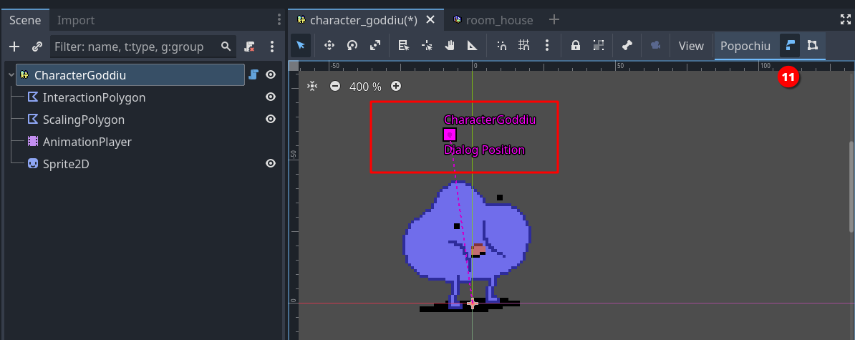Viewport: 855px width, 340px height.
Task: Hide the CharacterGoddiu node
Action: coord(271,74)
